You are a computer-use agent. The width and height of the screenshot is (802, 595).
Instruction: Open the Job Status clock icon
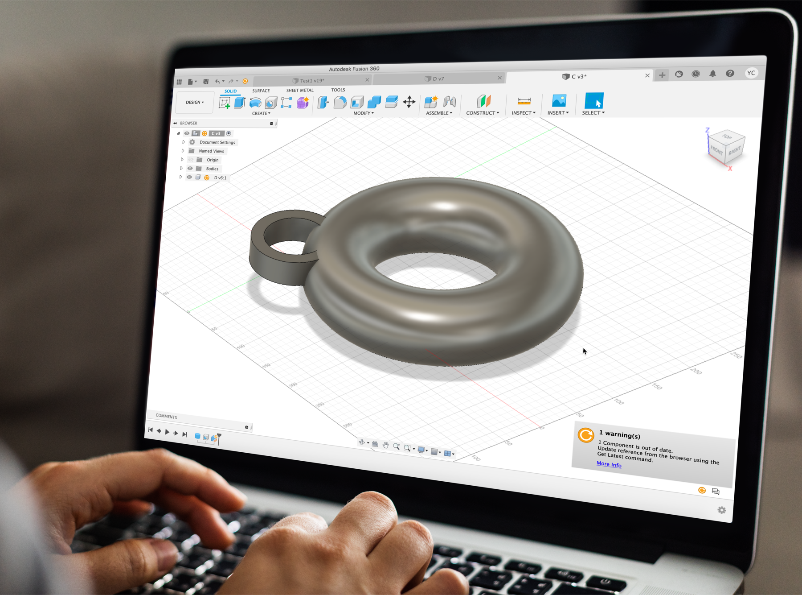click(x=696, y=74)
